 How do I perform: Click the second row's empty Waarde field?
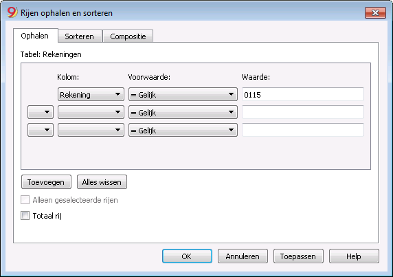(x=303, y=112)
